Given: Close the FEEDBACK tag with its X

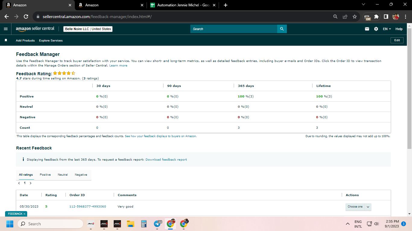Looking at the screenshot, I should tap(24, 214).
